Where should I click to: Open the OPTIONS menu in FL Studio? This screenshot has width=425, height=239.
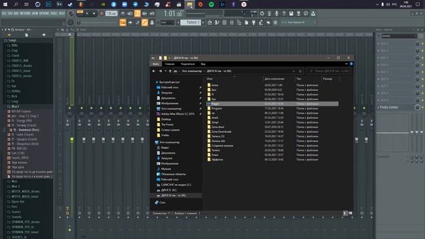(x=44, y=13)
